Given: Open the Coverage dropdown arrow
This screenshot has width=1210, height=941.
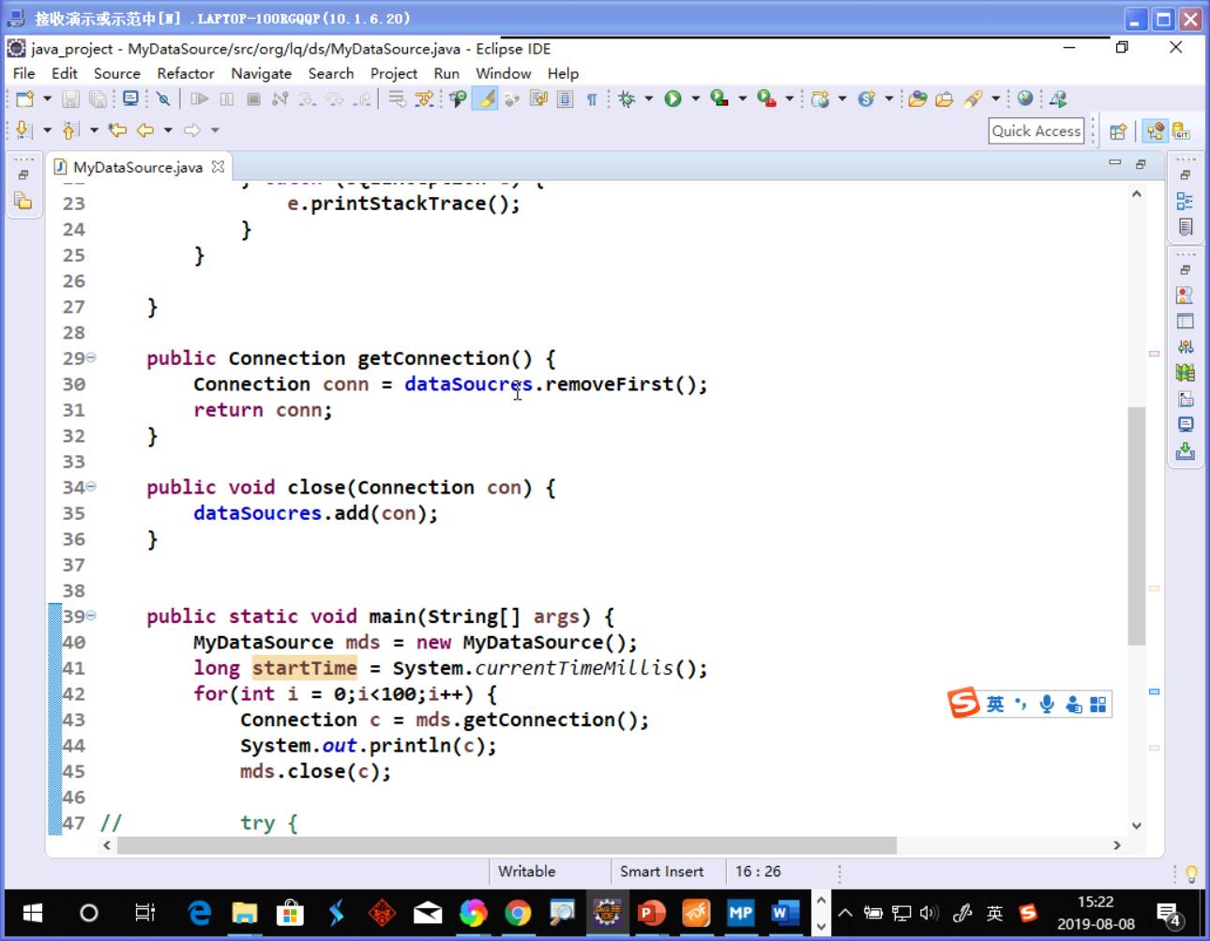Looking at the screenshot, I should (x=742, y=99).
